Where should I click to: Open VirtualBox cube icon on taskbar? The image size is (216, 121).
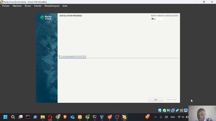click(102, 117)
